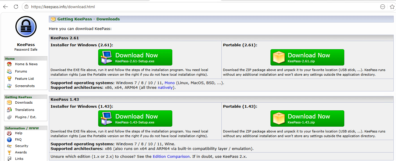
Task: Click the Here you can download KeePass text
Action: point(80,29)
